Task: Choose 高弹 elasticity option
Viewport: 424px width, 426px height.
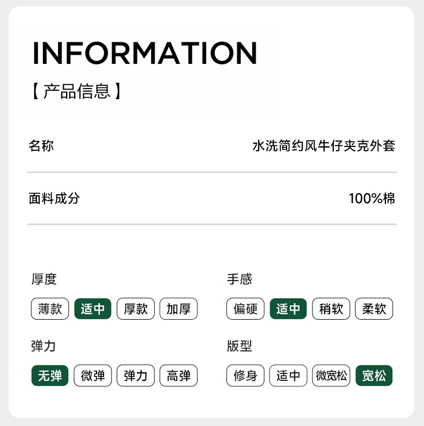Action: 179,376
